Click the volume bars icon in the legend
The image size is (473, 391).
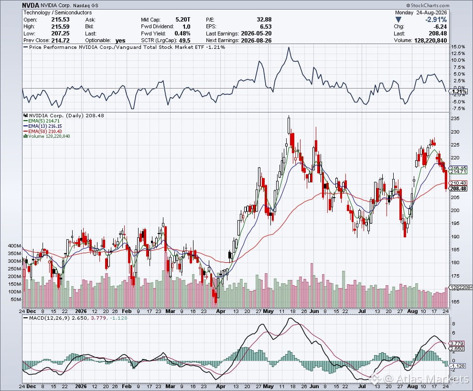[26, 136]
